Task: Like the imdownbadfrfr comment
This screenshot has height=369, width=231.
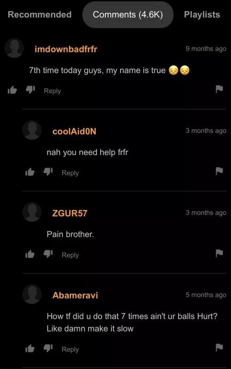Action: (12, 90)
